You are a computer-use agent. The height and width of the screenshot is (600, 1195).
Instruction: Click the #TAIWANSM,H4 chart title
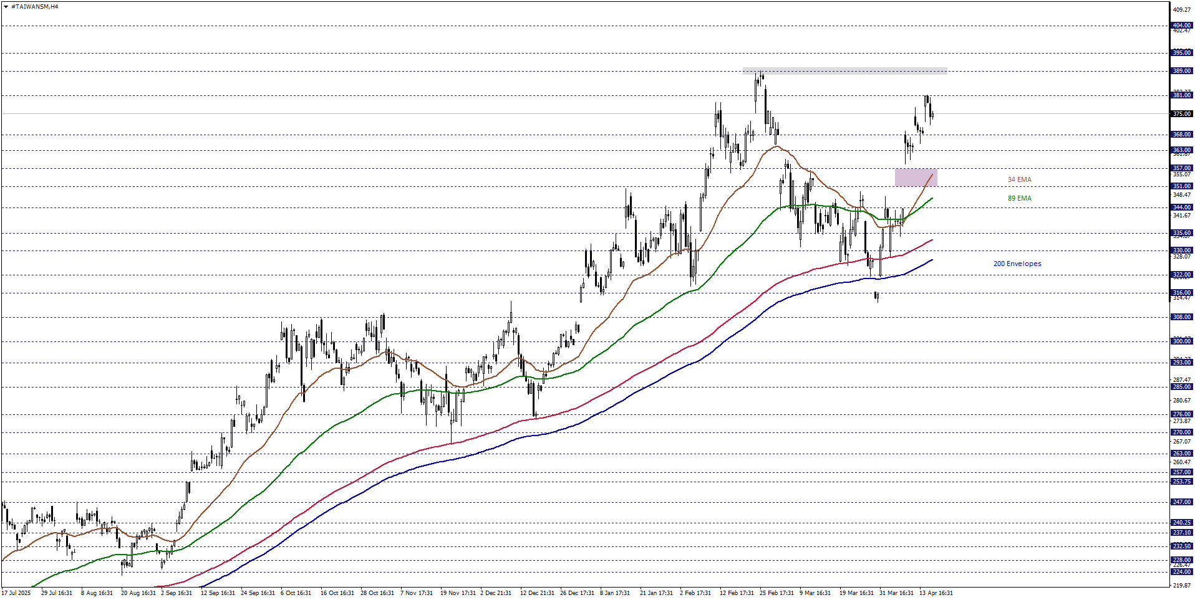click(35, 7)
